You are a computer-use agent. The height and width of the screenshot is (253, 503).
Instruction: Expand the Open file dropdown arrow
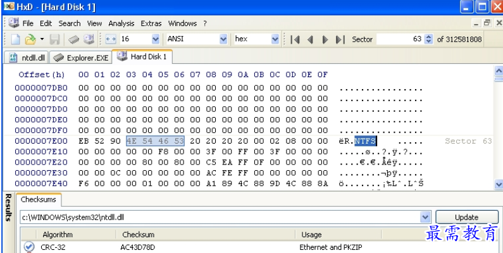click(x=42, y=39)
